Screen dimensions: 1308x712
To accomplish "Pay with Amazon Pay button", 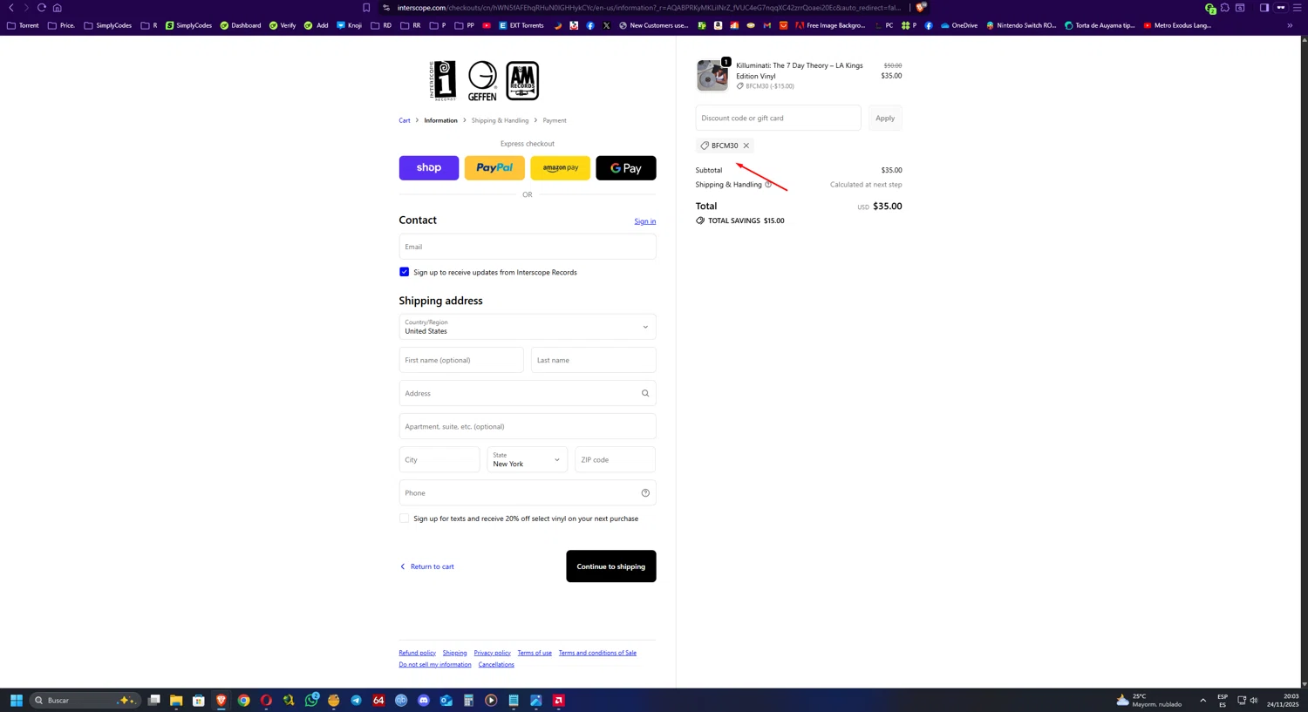I will point(560,167).
